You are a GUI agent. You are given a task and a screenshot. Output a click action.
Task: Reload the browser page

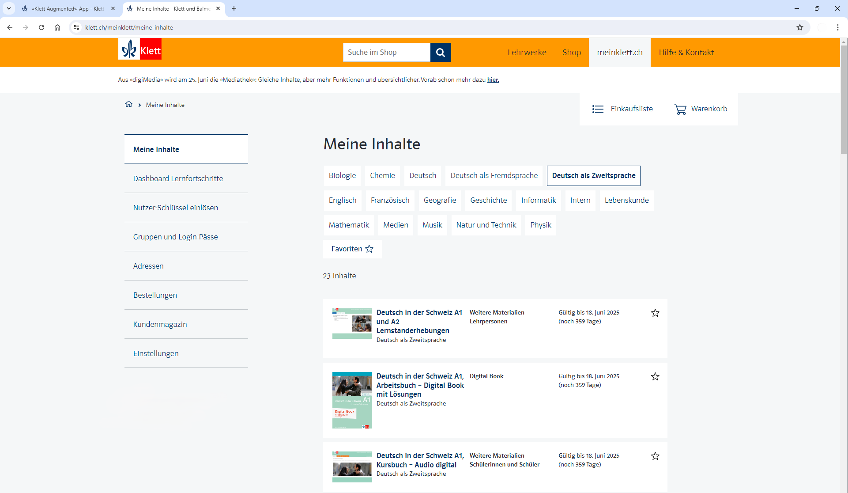pos(41,27)
